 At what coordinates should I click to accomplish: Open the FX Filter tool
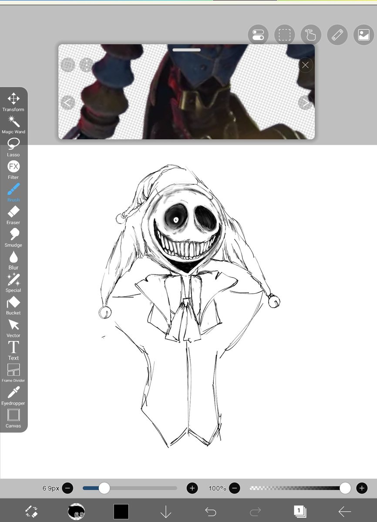13,170
